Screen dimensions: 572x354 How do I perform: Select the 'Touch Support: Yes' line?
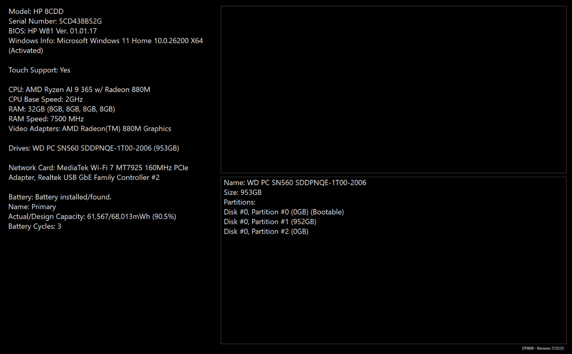(39, 70)
